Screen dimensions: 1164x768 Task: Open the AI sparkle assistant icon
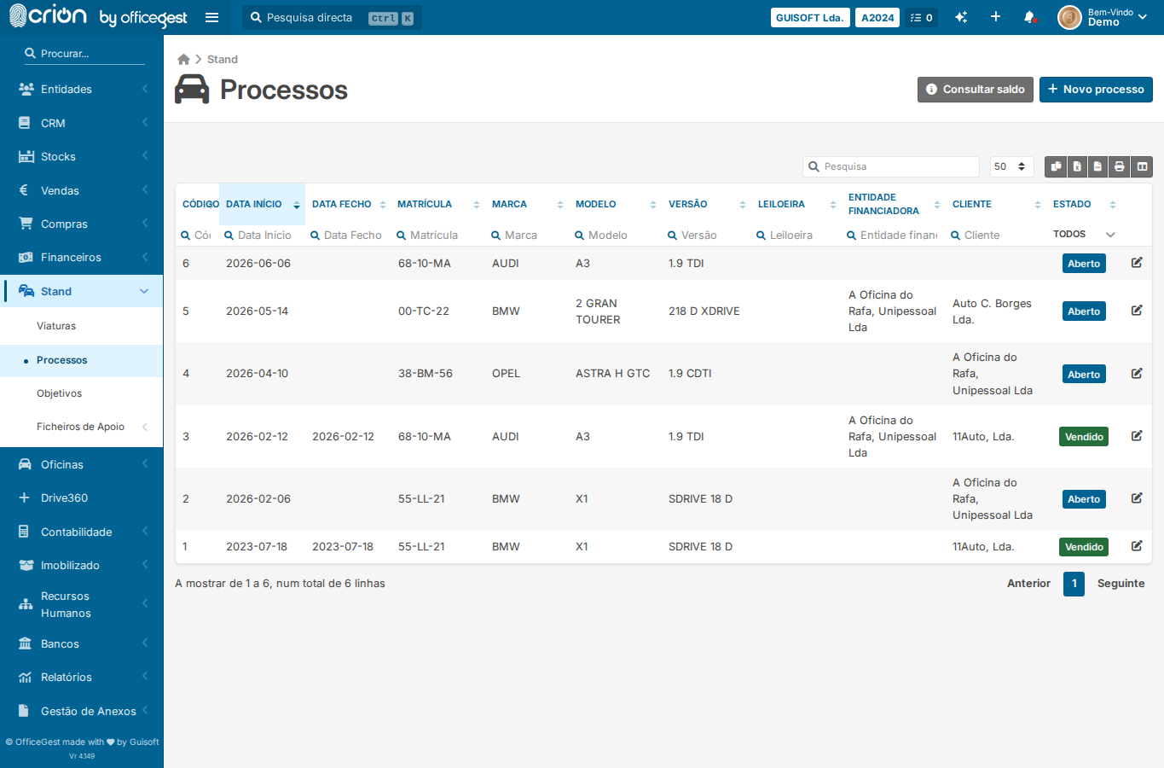point(961,17)
